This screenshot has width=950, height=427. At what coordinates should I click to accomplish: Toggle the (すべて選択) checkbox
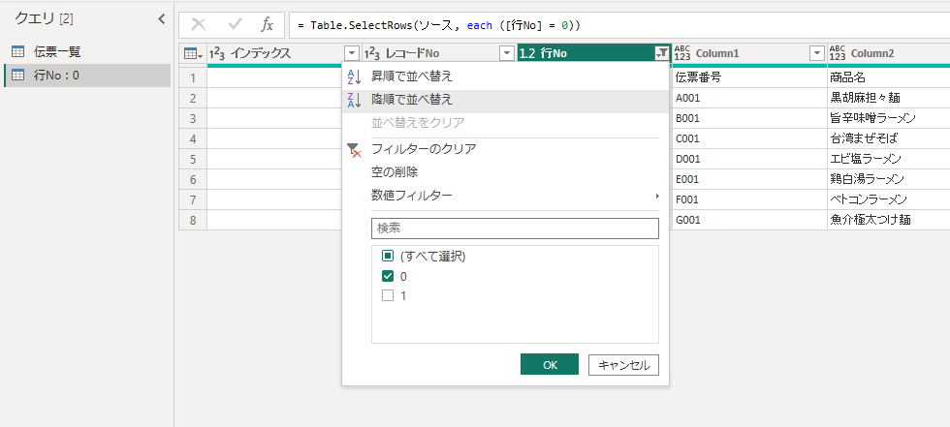coord(388,257)
